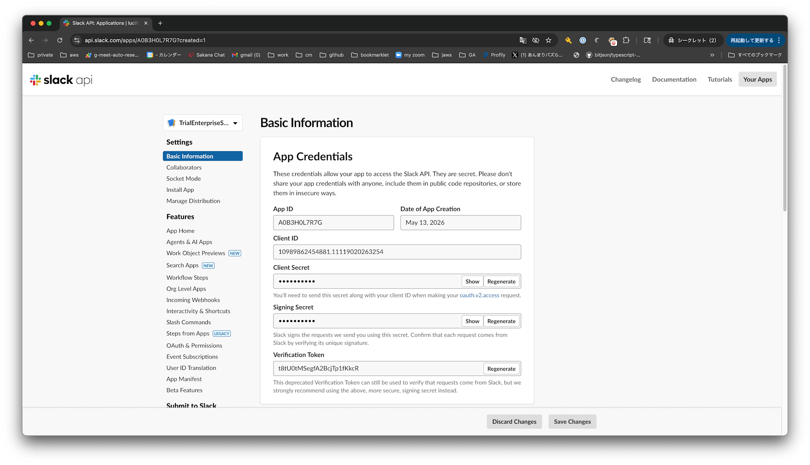Show the Client Secret
The height and width of the screenshot is (465, 810).
(472, 282)
